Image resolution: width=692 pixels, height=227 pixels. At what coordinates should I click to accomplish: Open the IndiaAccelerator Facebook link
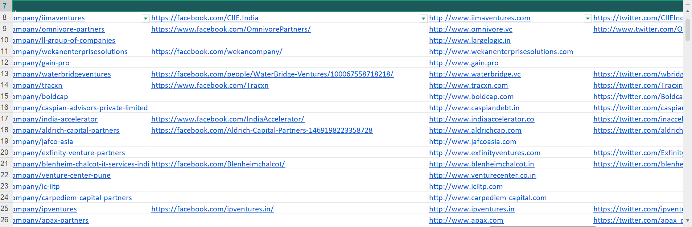[228, 119]
